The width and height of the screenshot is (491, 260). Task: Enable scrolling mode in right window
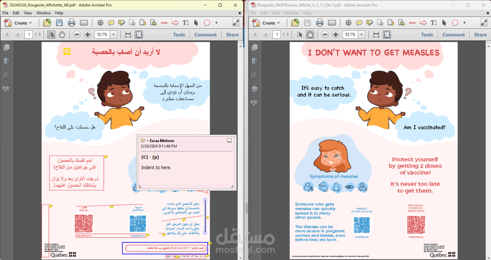point(376,34)
